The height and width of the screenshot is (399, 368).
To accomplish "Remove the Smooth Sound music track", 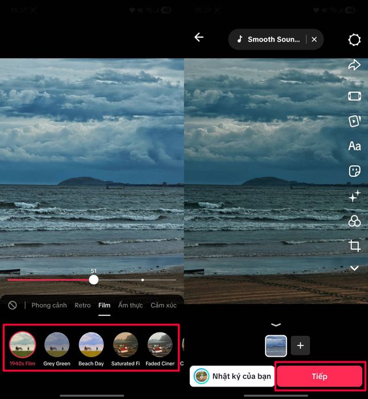I will click(x=314, y=39).
